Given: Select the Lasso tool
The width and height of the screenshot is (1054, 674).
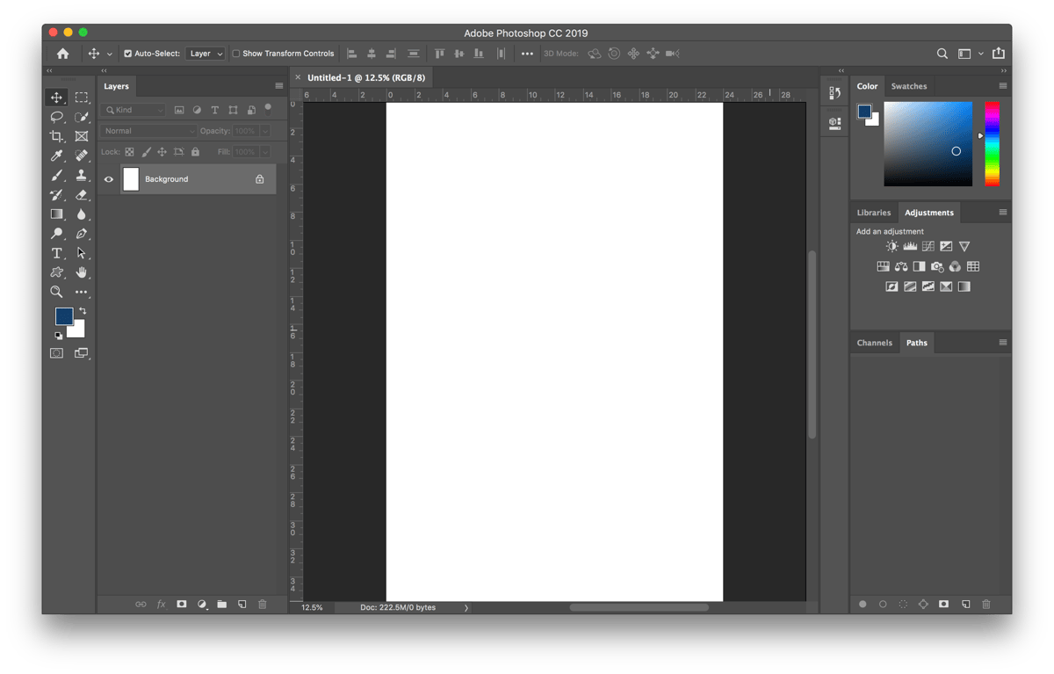Looking at the screenshot, I should pyautogui.click(x=56, y=117).
